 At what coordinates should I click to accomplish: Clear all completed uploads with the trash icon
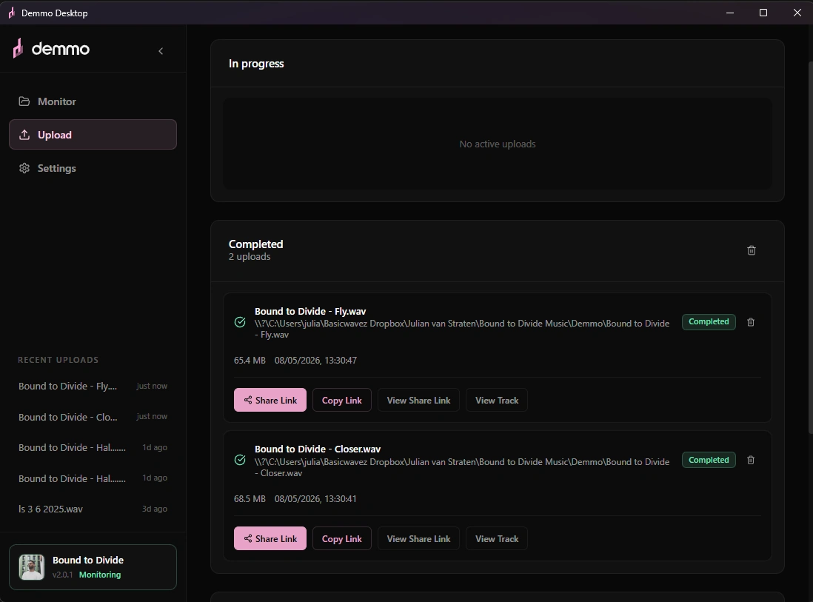(x=752, y=250)
